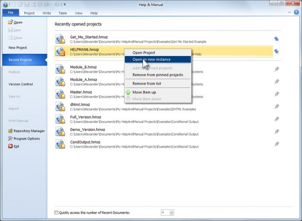Image resolution: width=302 pixels, height=221 pixels.
Task: Click the Help & Manual application globe icon
Action: tap(5, 4)
